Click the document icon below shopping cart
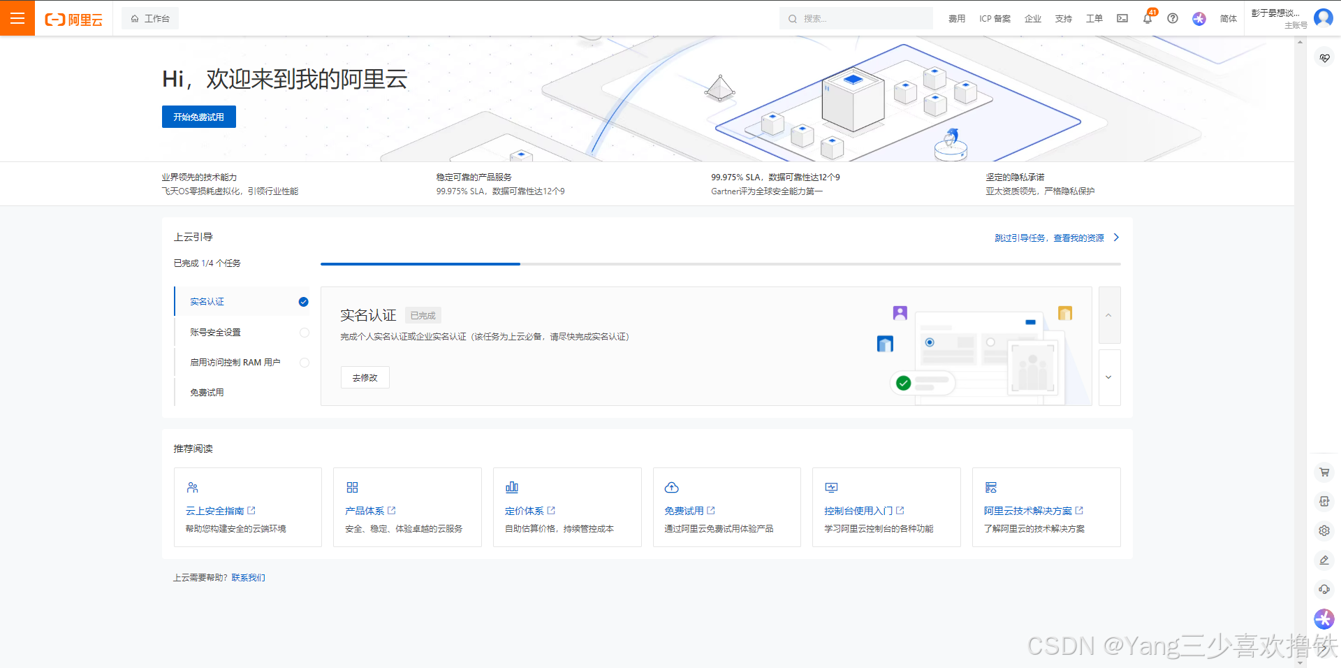Viewport: 1341px width, 668px height. coord(1324,501)
